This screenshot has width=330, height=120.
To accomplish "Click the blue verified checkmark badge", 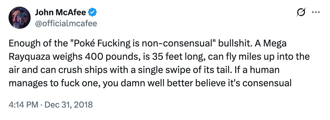I will (92, 12).
